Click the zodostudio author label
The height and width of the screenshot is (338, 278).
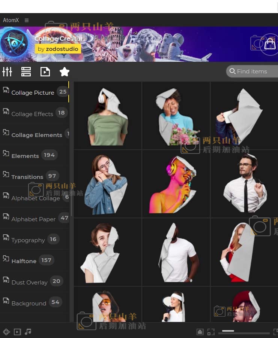pos(58,49)
